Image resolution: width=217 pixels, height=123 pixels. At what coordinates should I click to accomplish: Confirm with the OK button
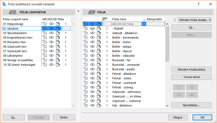(202, 117)
